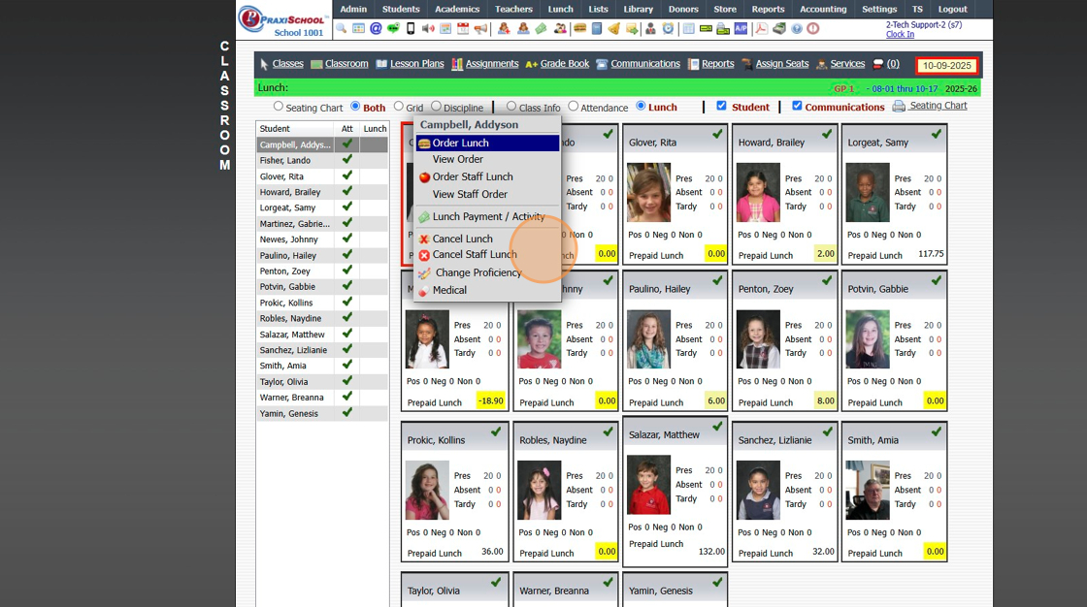Click the 10-09-2025 date field
The height and width of the screenshot is (607, 1087).
[x=946, y=66]
